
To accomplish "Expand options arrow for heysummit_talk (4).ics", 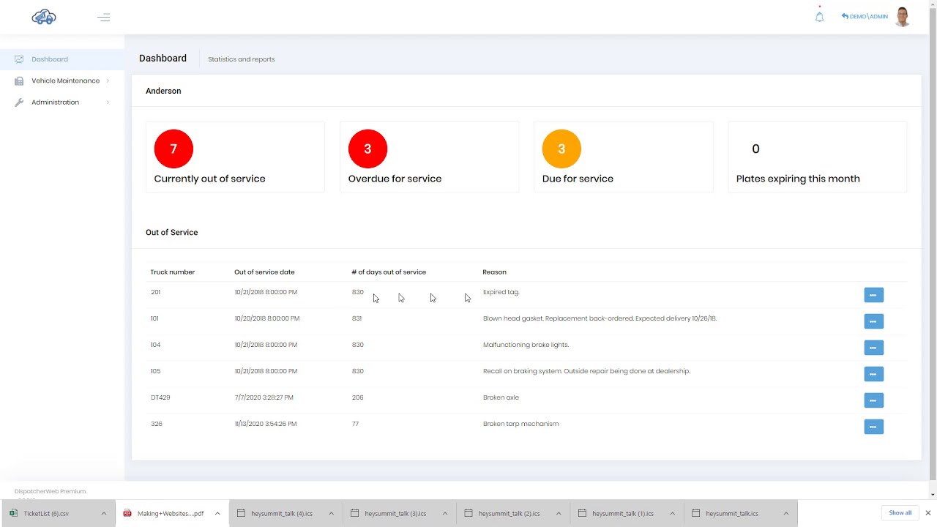I will tap(331, 514).
